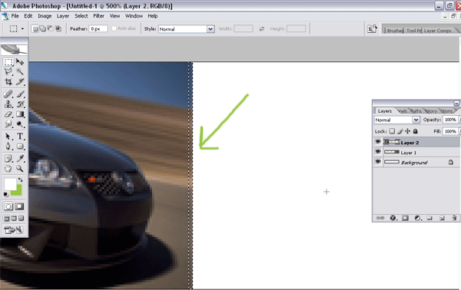
Task: Select the Notes tool
Action: [8, 159]
